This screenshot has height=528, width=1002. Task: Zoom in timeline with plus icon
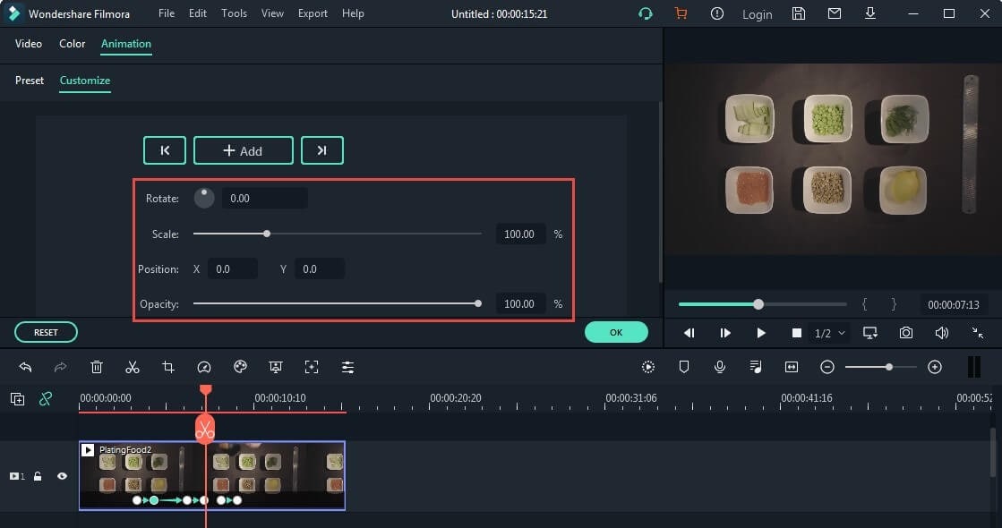point(934,367)
